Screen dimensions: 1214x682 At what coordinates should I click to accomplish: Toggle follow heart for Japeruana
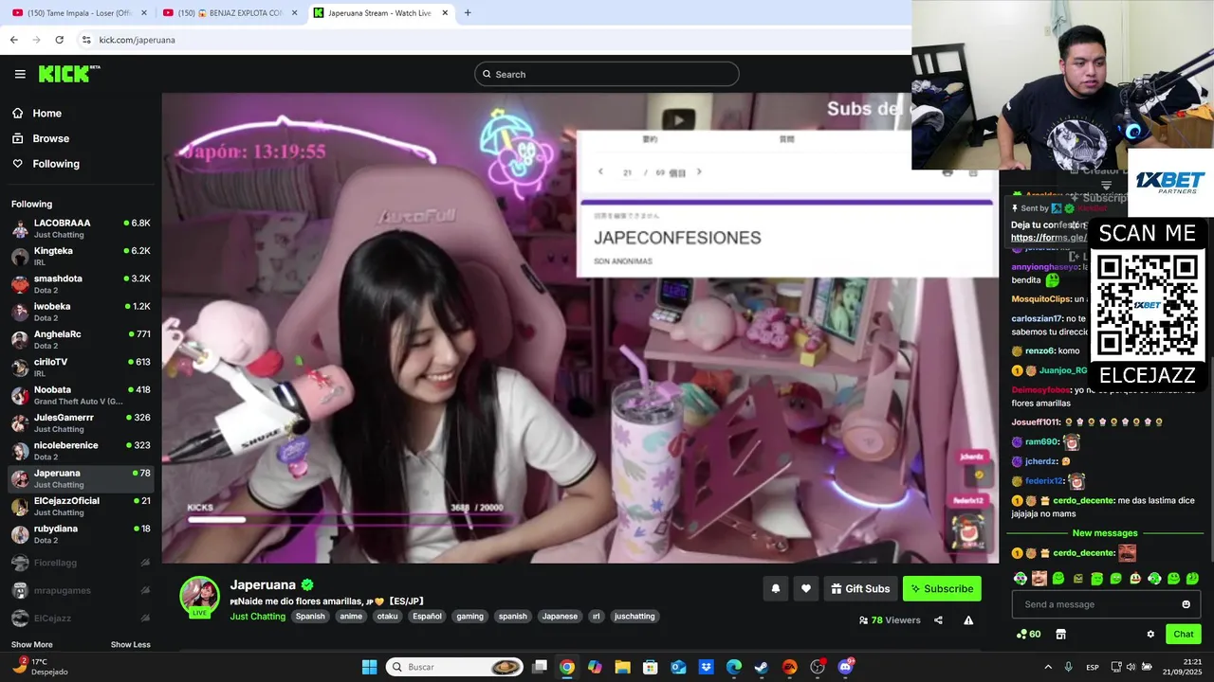805,588
